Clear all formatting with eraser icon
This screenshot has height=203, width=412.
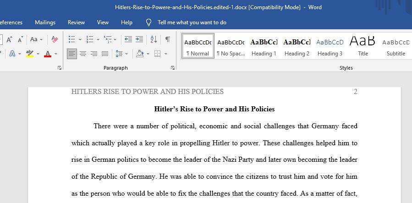(x=55, y=40)
